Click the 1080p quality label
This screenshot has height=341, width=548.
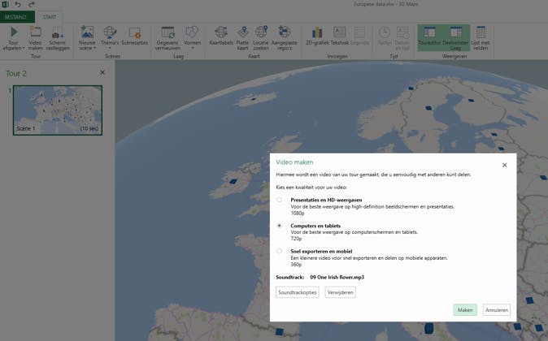[298, 213]
